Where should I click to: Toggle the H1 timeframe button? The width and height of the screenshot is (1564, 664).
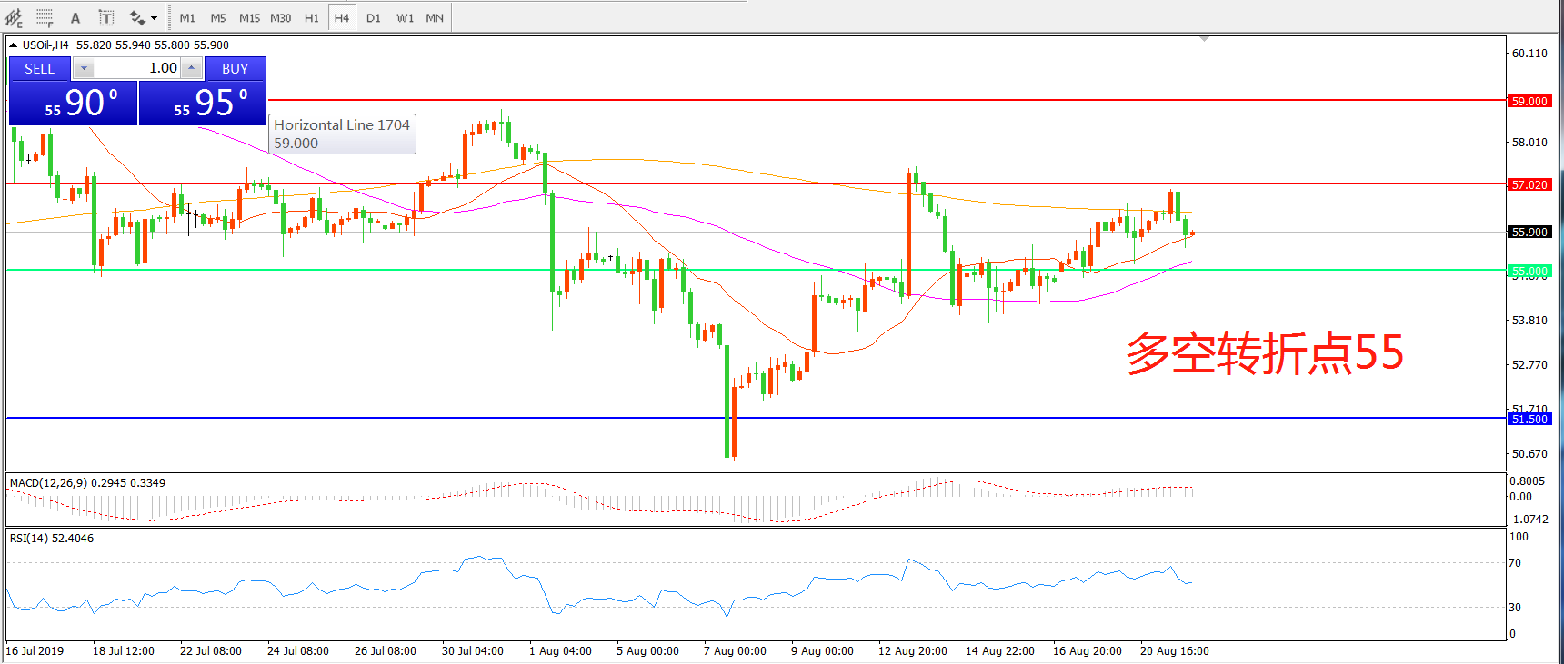[x=311, y=17]
